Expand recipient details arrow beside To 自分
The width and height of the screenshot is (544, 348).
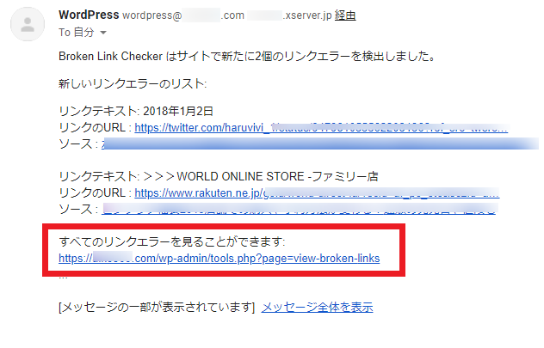click(x=103, y=33)
